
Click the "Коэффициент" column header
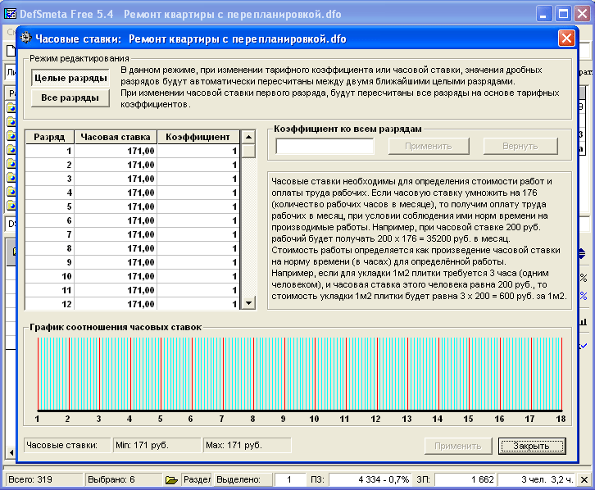(198, 137)
